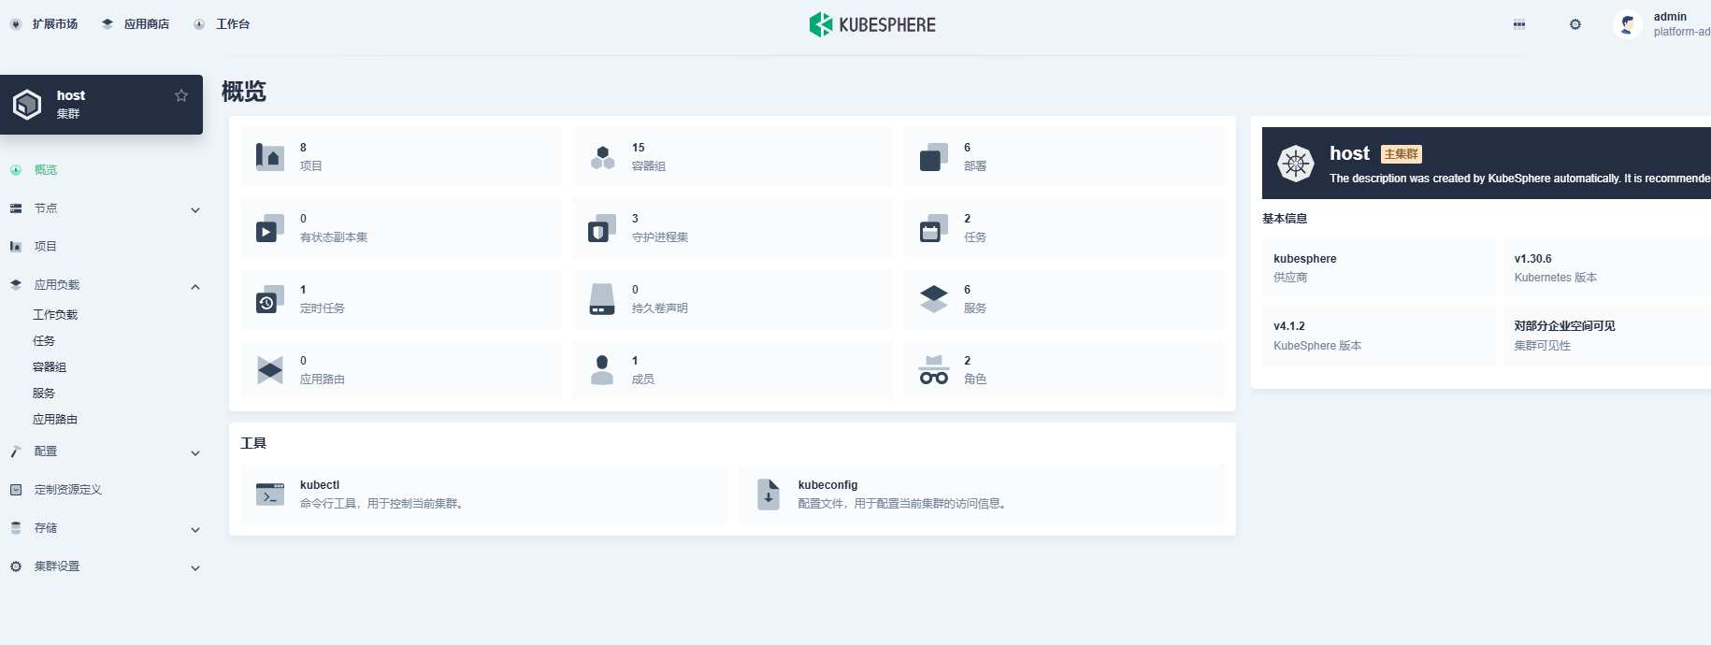
Task: Open platform settings gear icon
Action: (x=1575, y=24)
